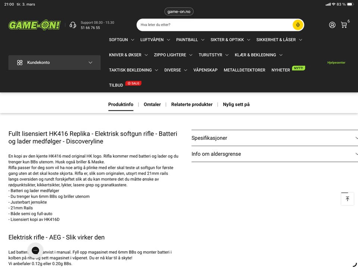Click the 'Fullt lisensiert HK416 Replika' heading
This screenshot has height=268, width=358.
[x=93, y=138]
